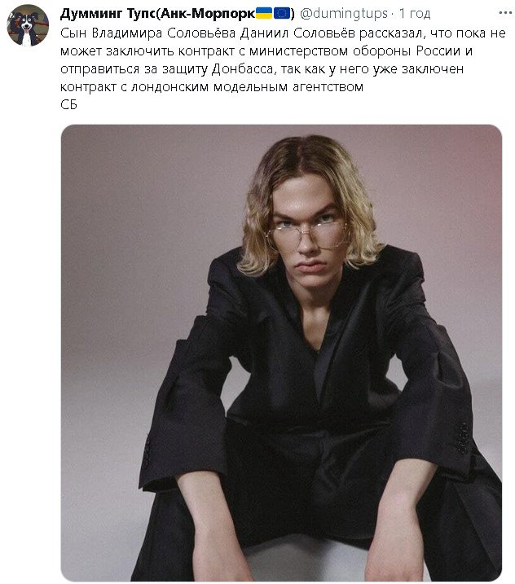Click the "СБ" line ending the tweet
The image size is (515, 584).
coord(68,104)
